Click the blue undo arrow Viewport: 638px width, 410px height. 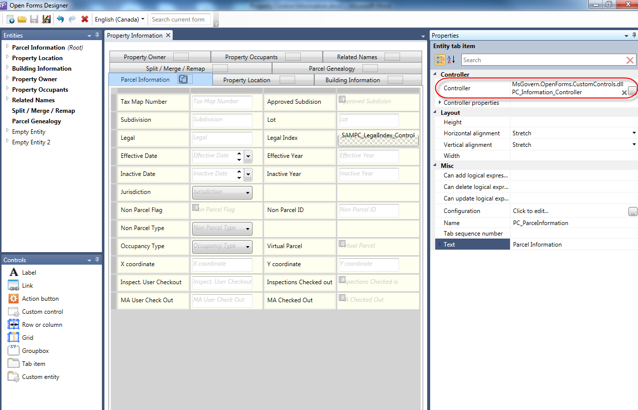[x=60, y=20]
